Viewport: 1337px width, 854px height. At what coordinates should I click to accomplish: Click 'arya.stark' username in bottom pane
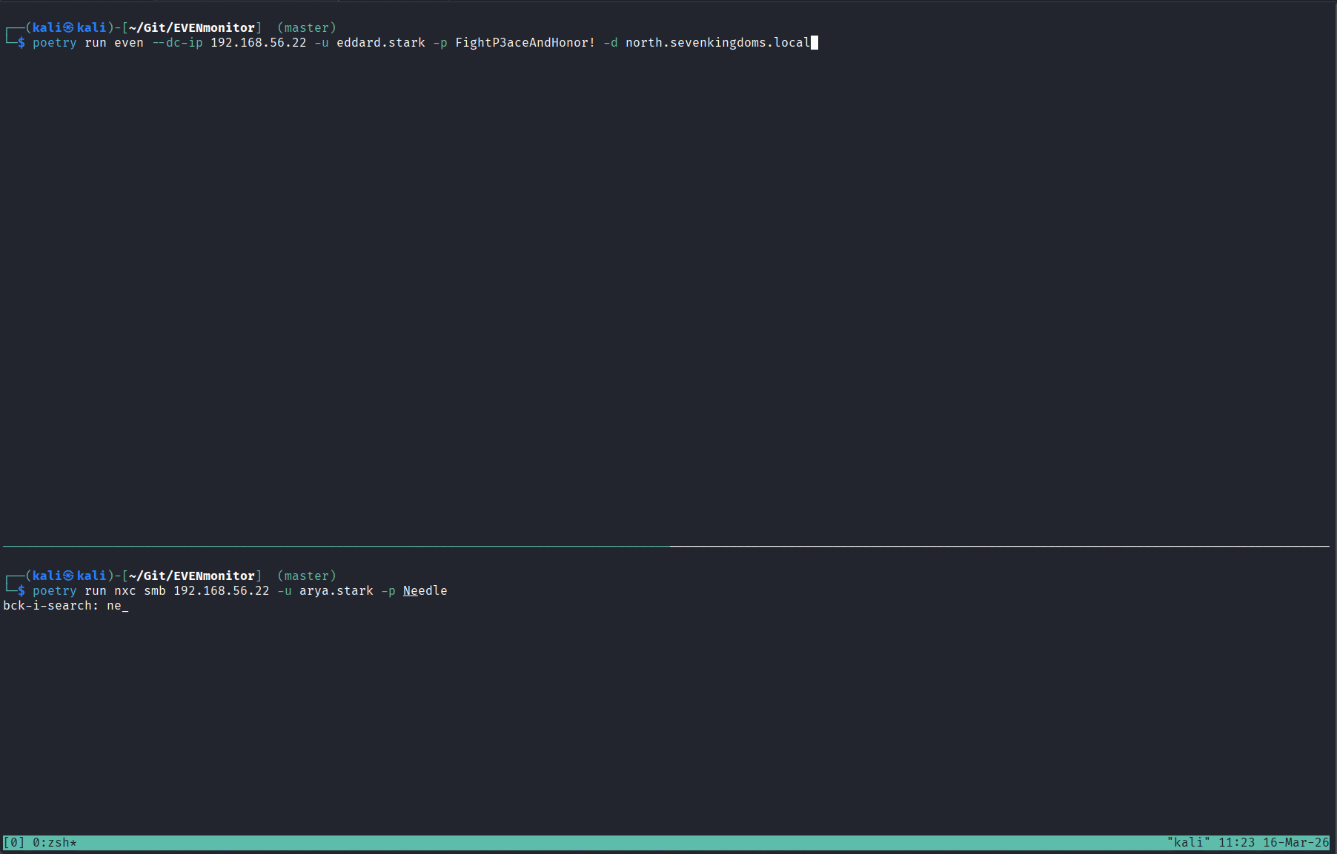[x=336, y=590]
